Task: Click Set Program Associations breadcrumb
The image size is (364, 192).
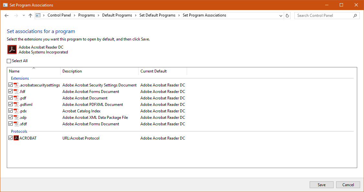Action: coord(204,15)
